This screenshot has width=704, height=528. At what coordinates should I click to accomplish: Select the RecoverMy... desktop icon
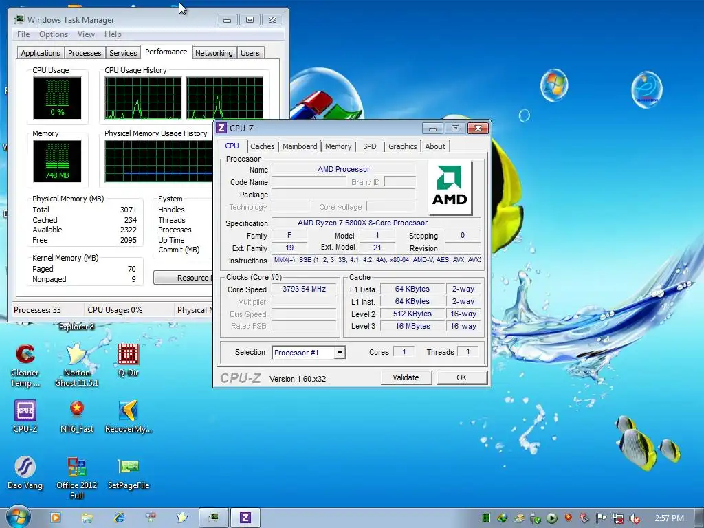pyautogui.click(x=129, y=416)
